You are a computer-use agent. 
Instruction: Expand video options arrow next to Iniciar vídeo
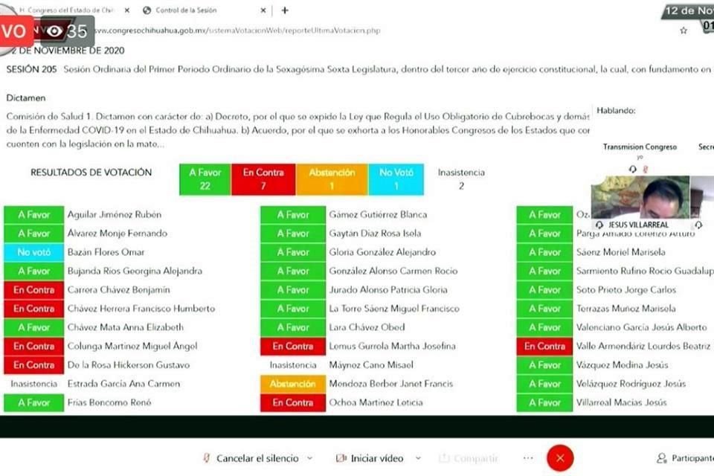tap(418, 458)
